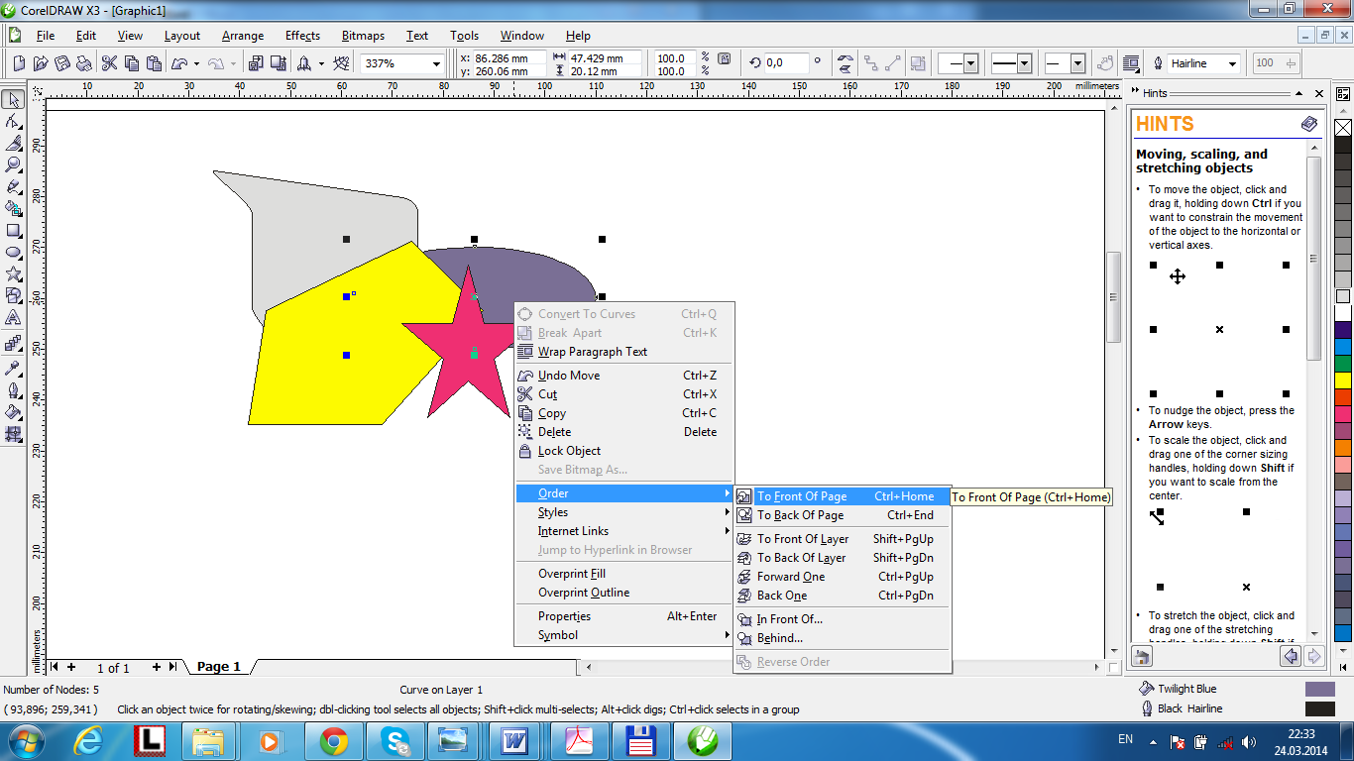Select the Pick tool in toolbox
The width and height of the screenshot is (1354, 761).
[14, 100]
